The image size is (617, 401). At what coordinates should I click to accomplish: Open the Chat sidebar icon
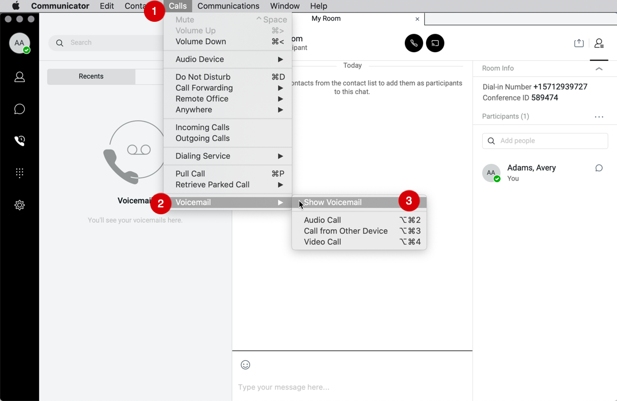[19, 109]
